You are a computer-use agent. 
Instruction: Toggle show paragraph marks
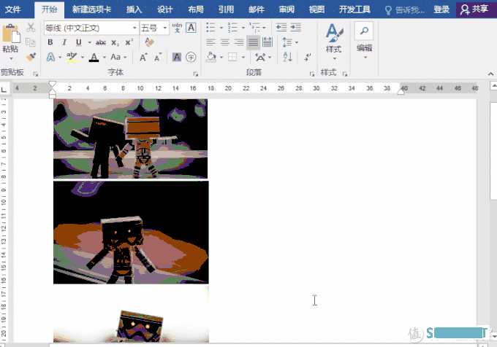[308, 57]
